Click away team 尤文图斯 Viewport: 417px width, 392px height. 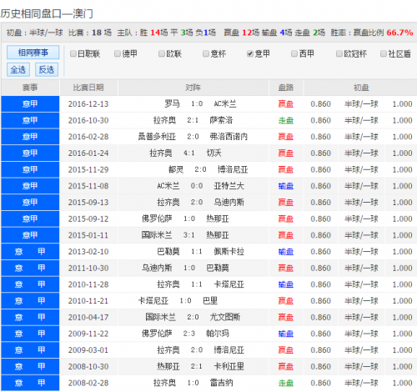coord(225,317)
